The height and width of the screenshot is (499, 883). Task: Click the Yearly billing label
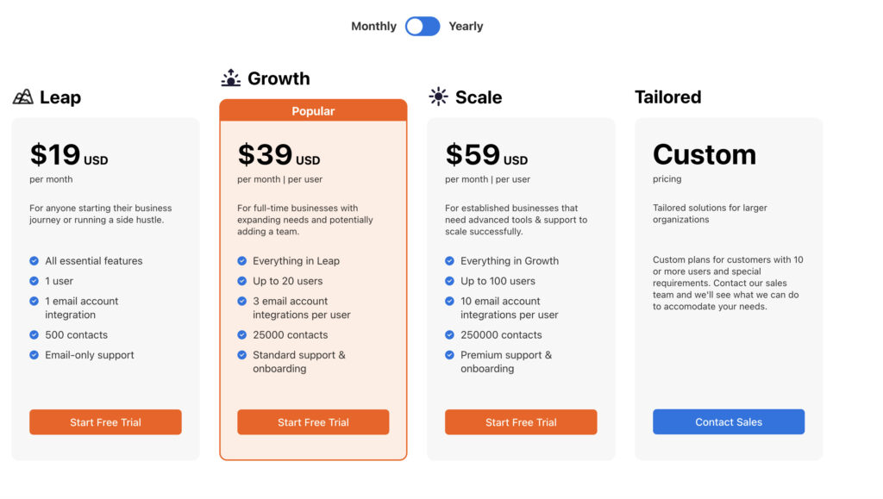tap(466, 26)
